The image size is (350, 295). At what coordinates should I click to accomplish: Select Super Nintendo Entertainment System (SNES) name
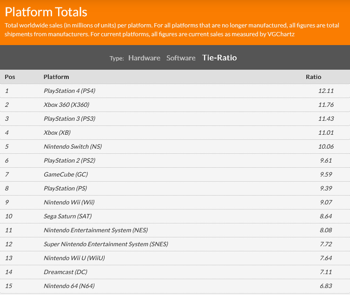[x=106, y=244]
